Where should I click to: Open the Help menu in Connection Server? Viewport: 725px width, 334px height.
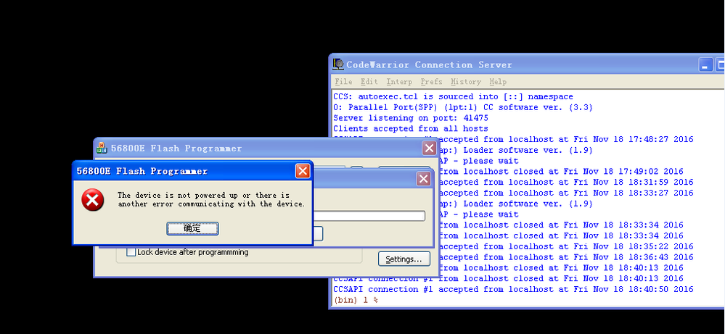[498, 82]
